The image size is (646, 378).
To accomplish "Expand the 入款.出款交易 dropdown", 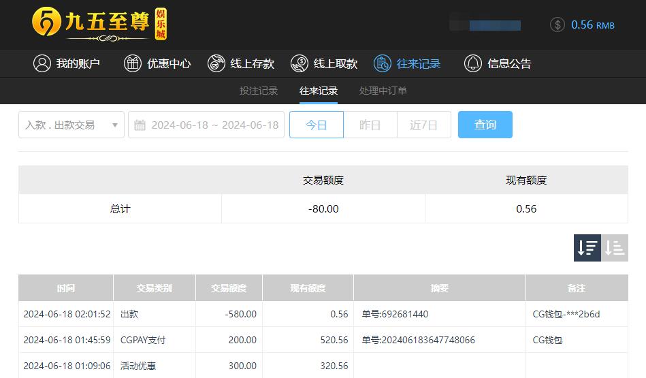I will (71, 125).
